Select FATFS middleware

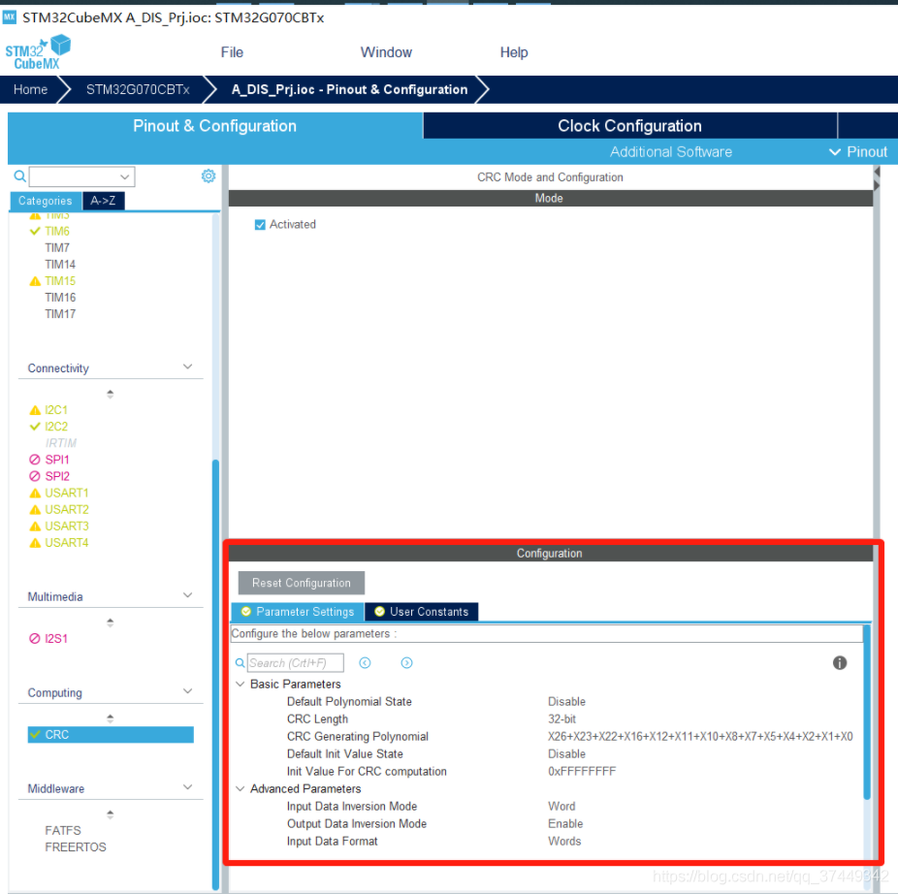[63, 830]
